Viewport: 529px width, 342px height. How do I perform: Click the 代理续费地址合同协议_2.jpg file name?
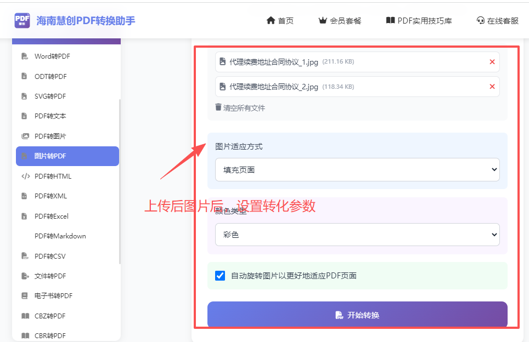click(274, 87)
